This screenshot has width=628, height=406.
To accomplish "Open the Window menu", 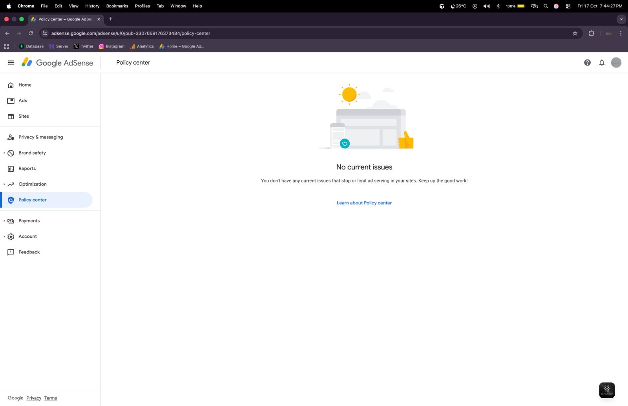I will 178,6.
